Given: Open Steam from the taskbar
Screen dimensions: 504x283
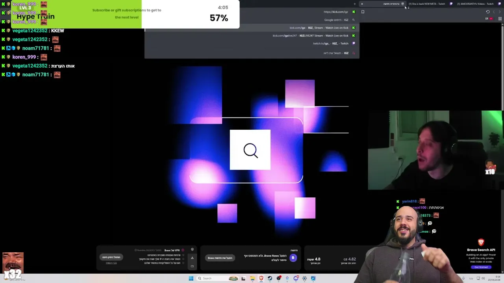Looking at the screenshot, I should 270,278.
